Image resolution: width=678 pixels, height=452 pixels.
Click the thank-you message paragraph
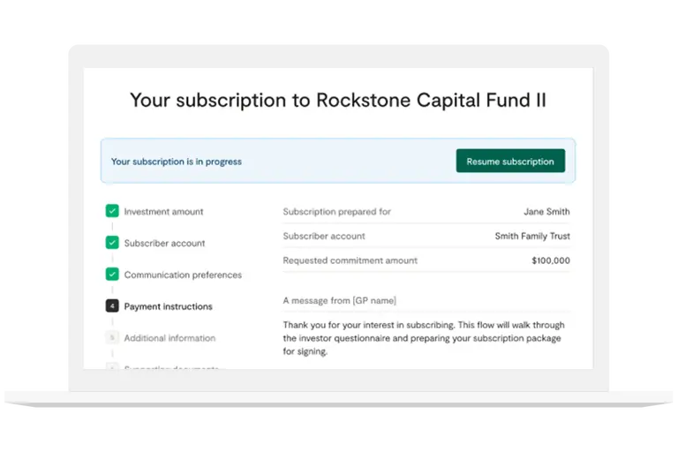(424, 338)
